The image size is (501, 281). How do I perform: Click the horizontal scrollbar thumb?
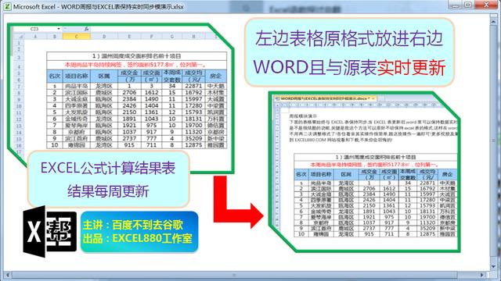click(x=235, y=275)
